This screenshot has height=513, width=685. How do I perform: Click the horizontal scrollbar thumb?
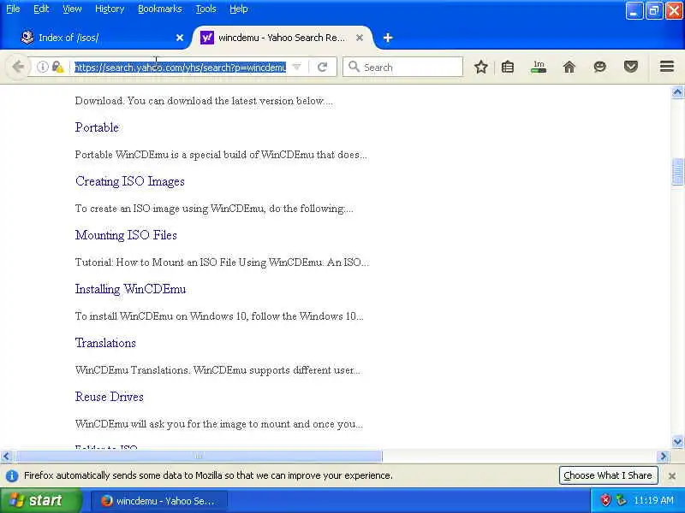pyautogui.click(x=199, y=457)
